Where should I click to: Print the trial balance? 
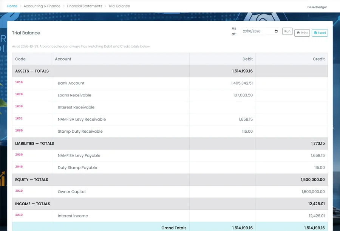302,33
